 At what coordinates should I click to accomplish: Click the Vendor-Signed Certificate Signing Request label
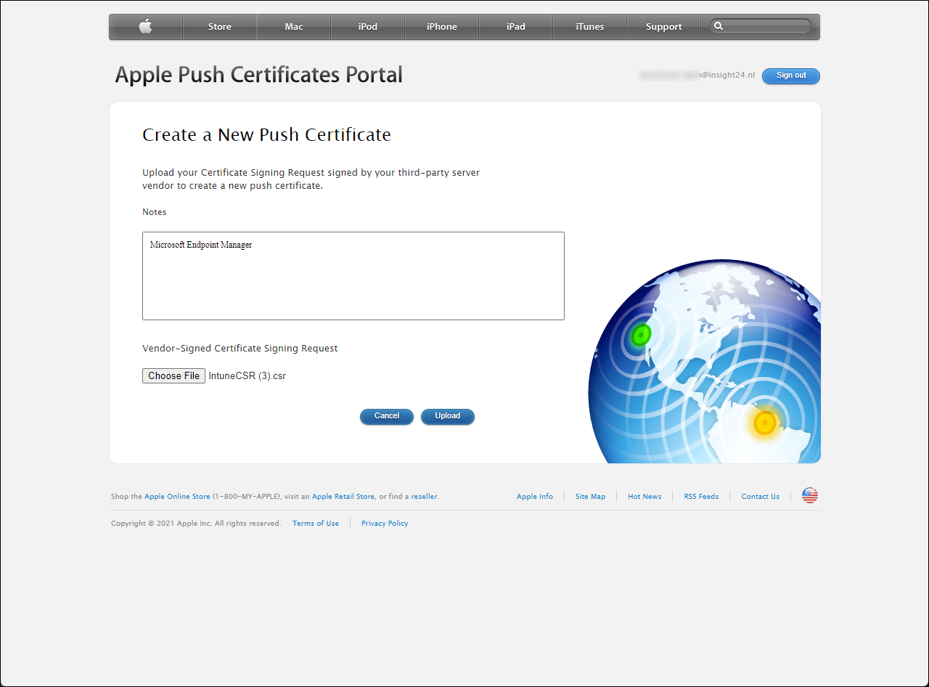pyautogui.click(x=240, y=349)
